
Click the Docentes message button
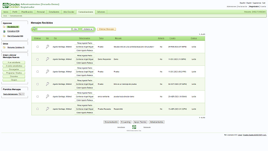[x=14, y=76]
